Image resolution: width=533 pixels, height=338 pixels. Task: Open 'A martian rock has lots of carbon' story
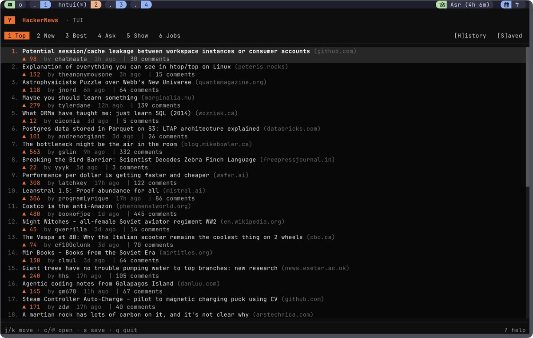[135, 314]
